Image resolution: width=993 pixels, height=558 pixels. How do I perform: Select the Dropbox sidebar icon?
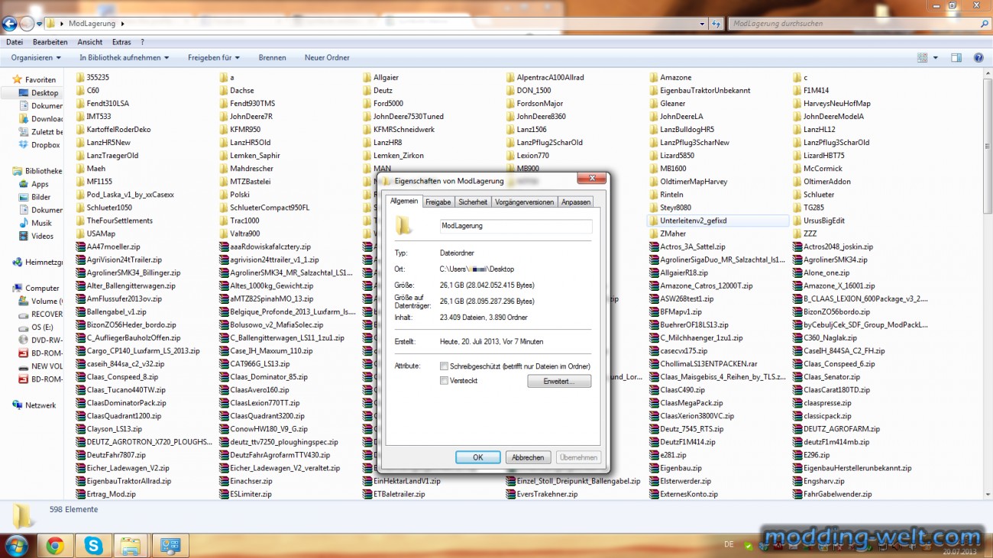pos(22,145)
